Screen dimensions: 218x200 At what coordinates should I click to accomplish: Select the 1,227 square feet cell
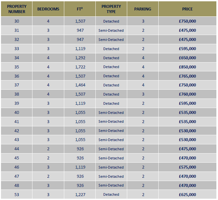click(80, 195)
